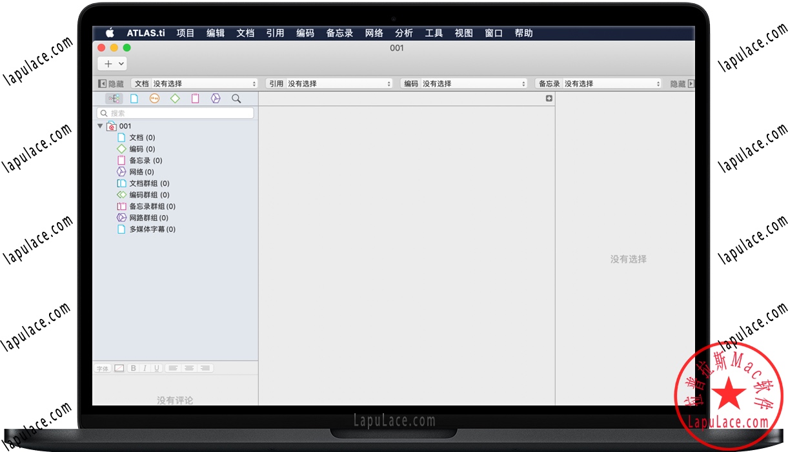Hide the right panel with 隐藏 button

(682, 84)
